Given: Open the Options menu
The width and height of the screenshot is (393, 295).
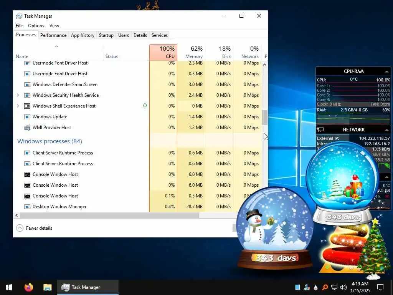Looking at the screenshot, I should pos(36,26).
